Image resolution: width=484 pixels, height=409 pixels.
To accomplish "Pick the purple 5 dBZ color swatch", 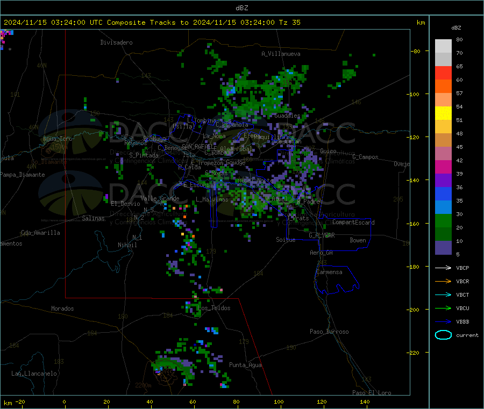I will (443, 248).
